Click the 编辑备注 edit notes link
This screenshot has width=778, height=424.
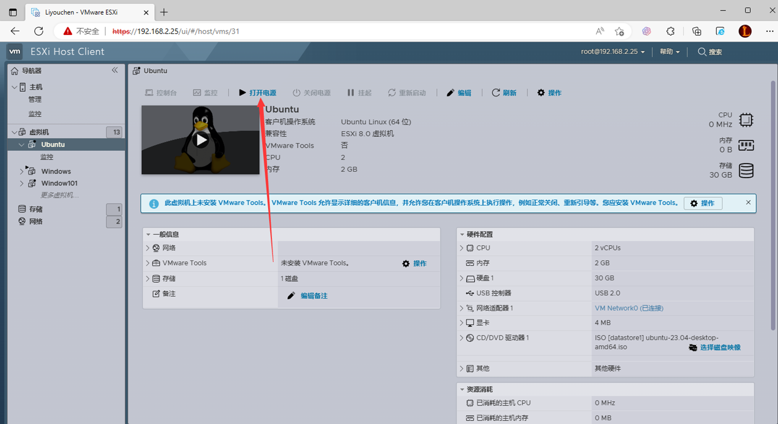(x=314, y=296)
